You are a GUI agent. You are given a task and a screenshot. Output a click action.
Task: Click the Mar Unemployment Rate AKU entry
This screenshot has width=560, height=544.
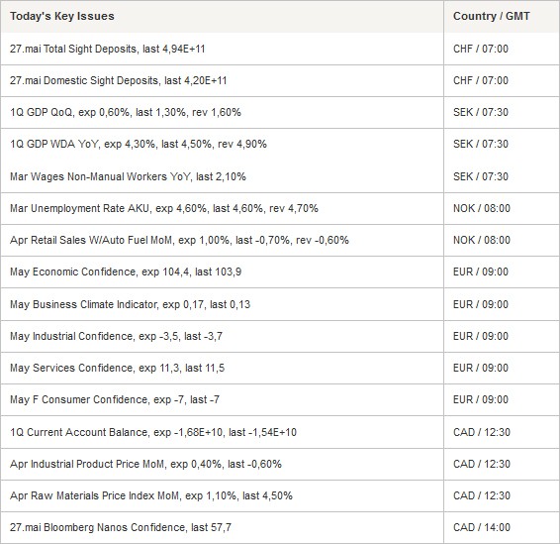(164, 208)
